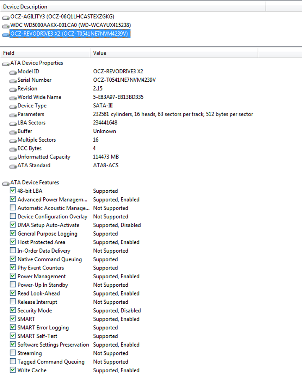Click the icon next to Unformatted Capacity
The image size is (302, 378).
point(13,158)
